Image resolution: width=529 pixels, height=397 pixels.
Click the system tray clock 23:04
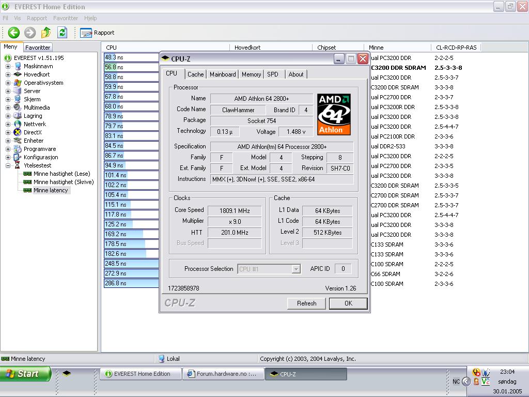click(507, 372)
